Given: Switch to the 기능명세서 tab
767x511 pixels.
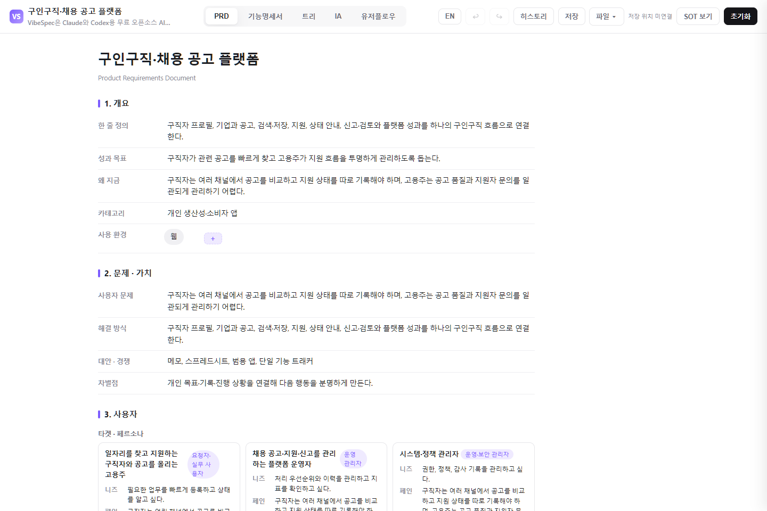Looking at the screenshot, I should 265,17.
